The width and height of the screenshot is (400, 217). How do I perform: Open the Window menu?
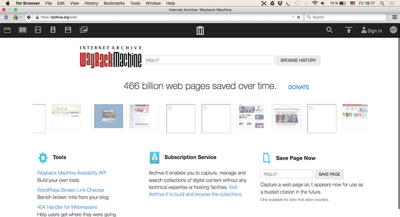pos(153,3)
